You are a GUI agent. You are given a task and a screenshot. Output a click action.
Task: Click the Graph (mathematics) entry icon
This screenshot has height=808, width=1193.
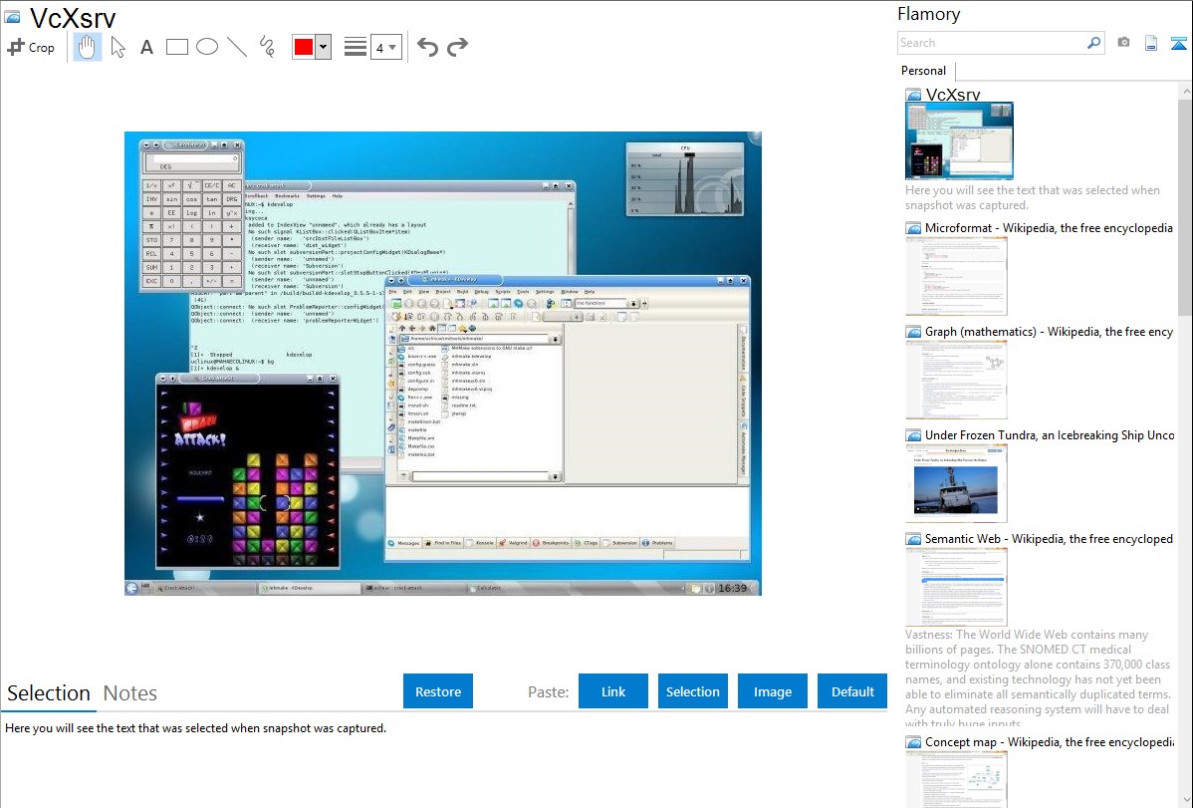913,332
